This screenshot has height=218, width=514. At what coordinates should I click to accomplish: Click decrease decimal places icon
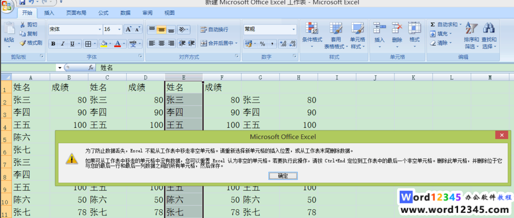(292, 44)
